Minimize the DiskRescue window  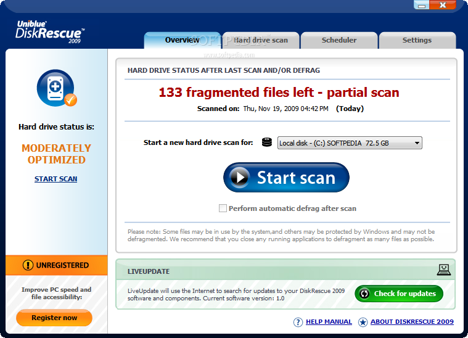click(x=421, y=5)
